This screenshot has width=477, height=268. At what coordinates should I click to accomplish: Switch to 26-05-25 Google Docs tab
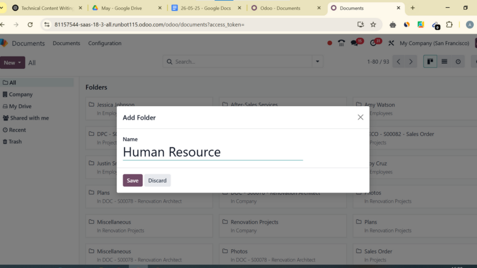click(x=205, y=8)
